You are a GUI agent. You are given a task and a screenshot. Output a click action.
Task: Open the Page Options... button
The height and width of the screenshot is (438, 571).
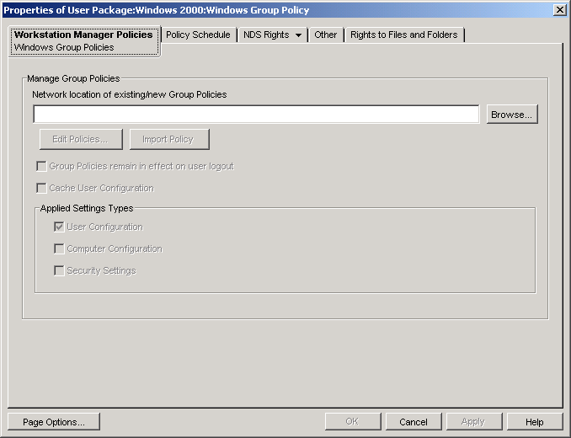(54, 422)
